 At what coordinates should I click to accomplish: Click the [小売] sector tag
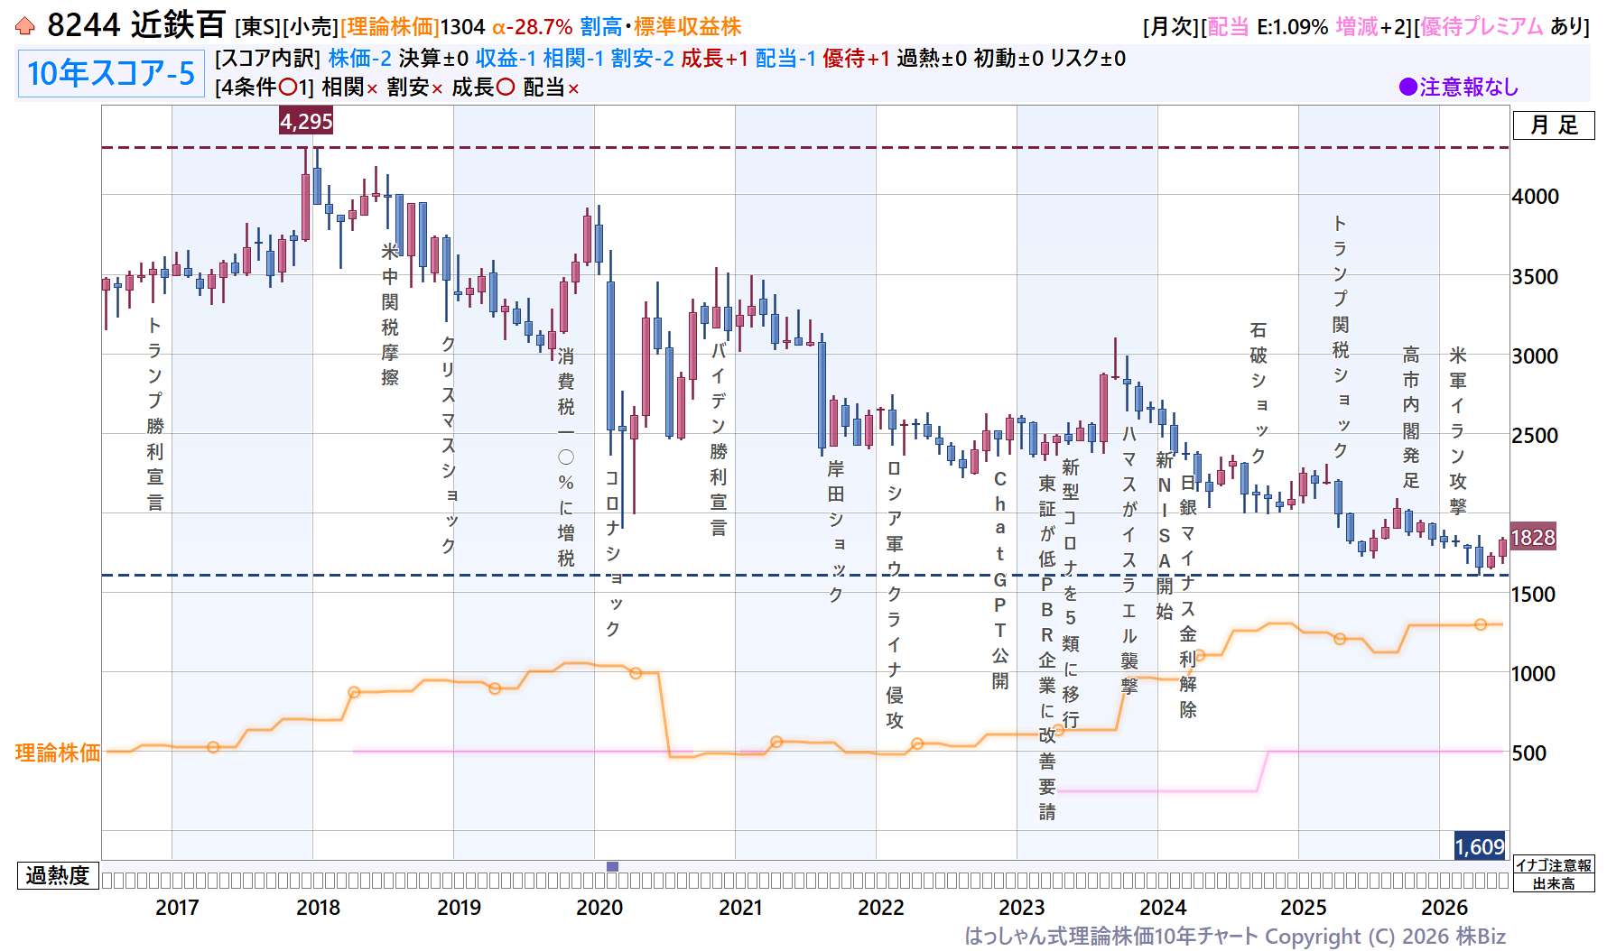tap(310, 27)
